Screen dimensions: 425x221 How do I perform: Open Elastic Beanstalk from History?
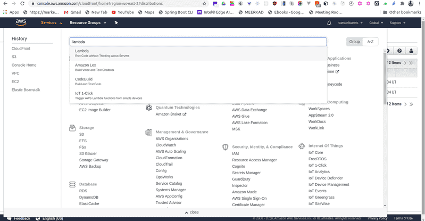coord(26,90)
